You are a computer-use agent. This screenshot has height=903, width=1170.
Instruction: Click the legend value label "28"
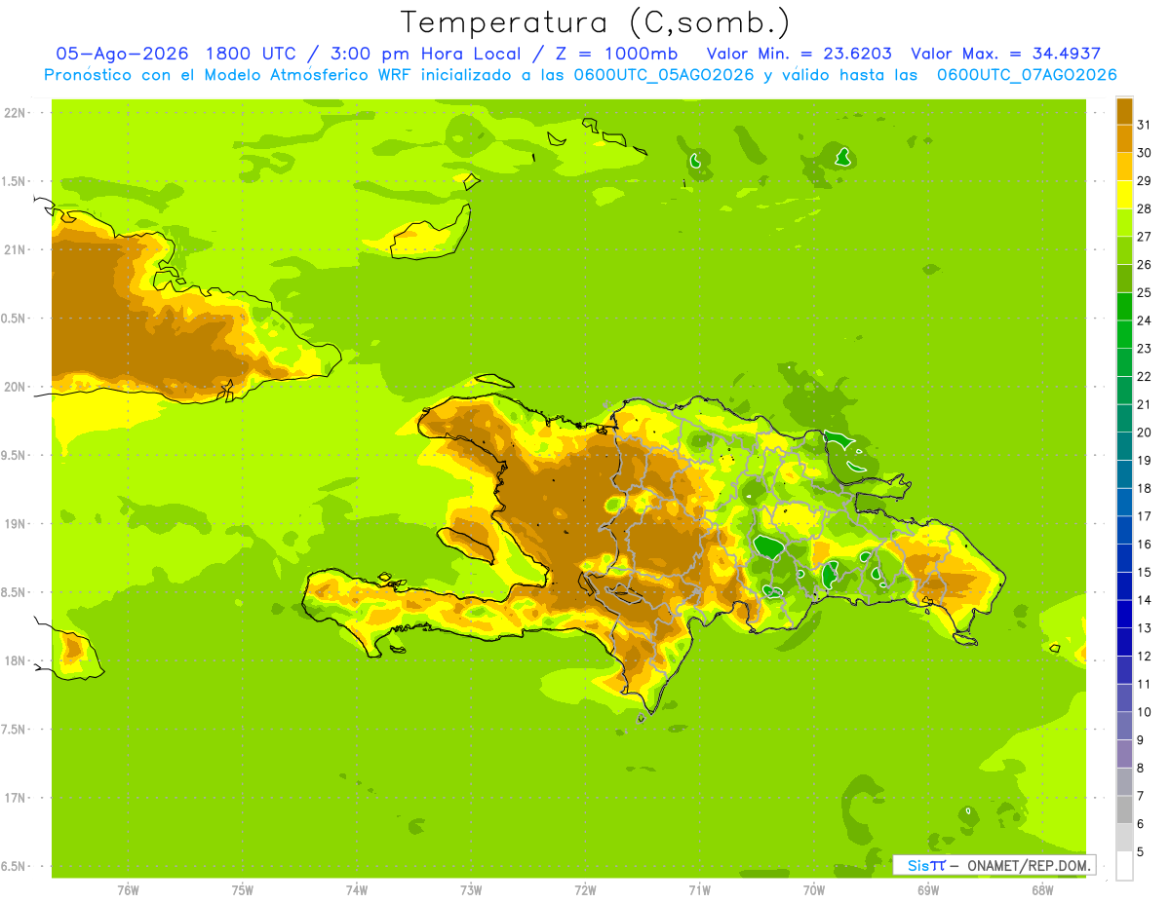point(1144,207)
